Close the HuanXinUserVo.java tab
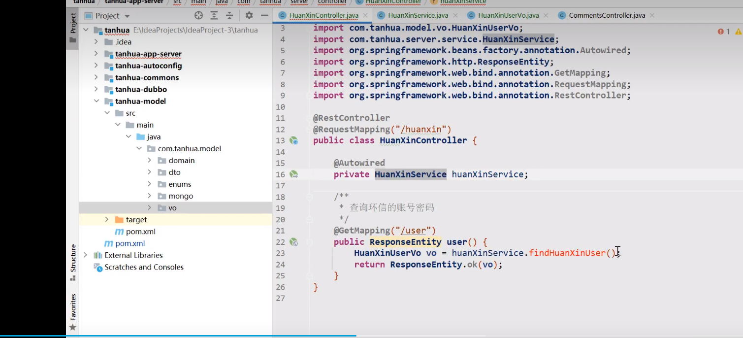Viewport: 743px width, 338px height. coord(546,16)
